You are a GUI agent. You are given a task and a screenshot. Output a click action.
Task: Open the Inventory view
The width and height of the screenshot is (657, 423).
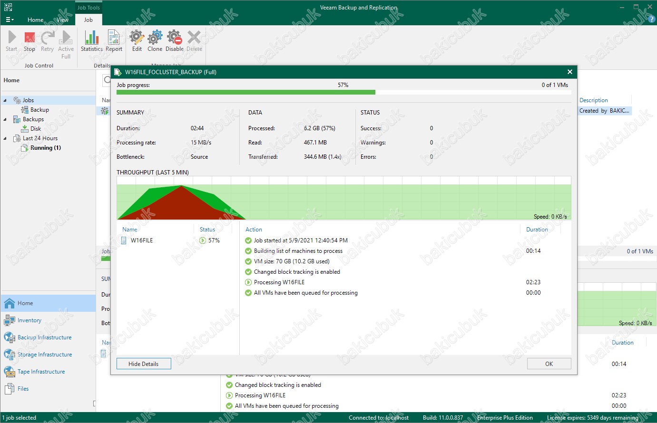(x=49, y=320)
